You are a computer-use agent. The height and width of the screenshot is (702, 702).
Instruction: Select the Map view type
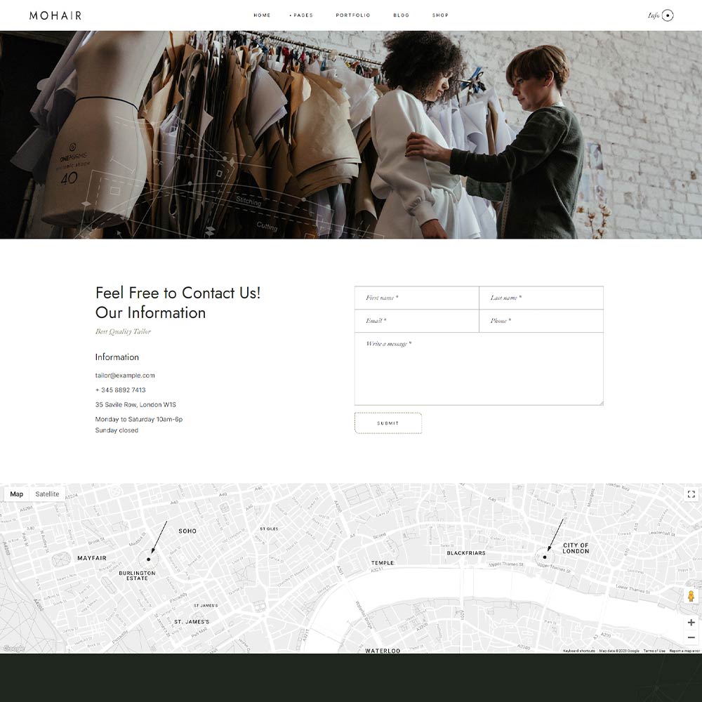(x=16, y=494)
